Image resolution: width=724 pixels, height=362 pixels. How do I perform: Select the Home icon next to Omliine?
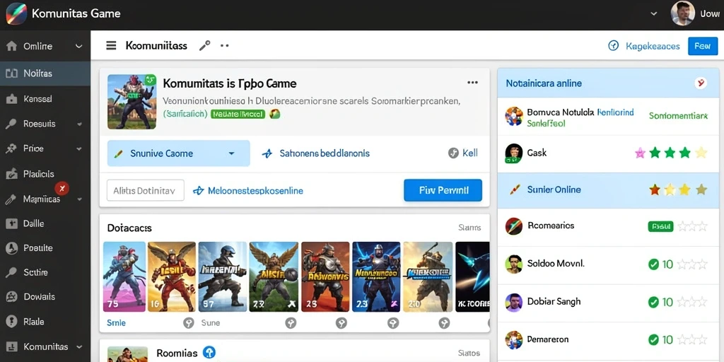(11, 46)
